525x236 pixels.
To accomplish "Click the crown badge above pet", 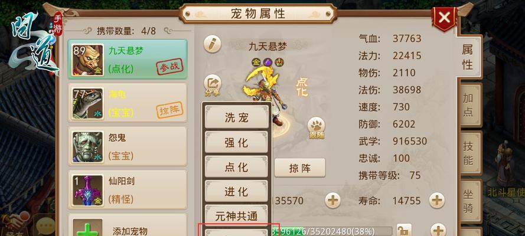I will (279, 62).
